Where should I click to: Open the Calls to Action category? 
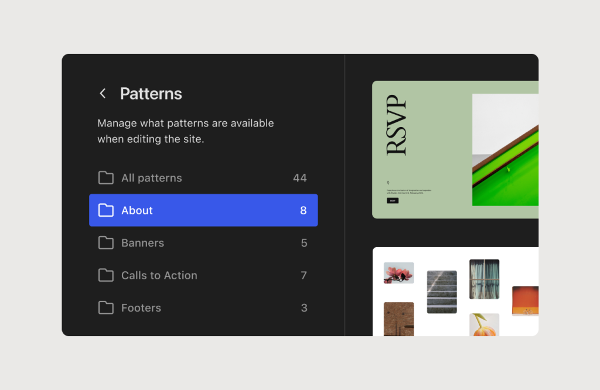point(203,275)
